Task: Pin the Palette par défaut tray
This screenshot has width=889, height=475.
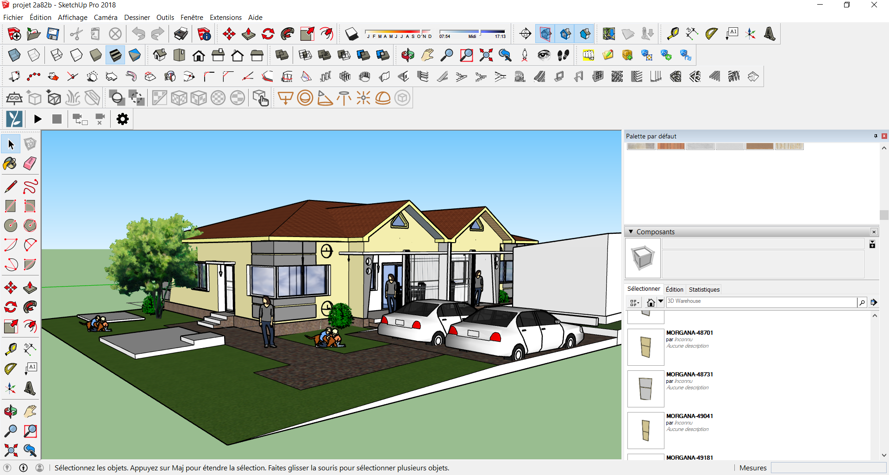Action: pyautogui.click(x=876, y=136)
